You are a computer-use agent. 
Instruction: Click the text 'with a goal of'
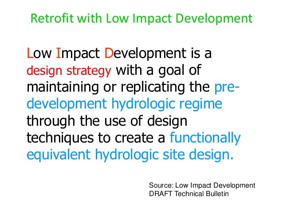158,70
